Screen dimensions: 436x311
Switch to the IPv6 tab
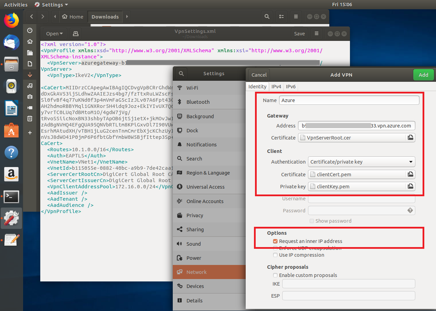(291, 87)
